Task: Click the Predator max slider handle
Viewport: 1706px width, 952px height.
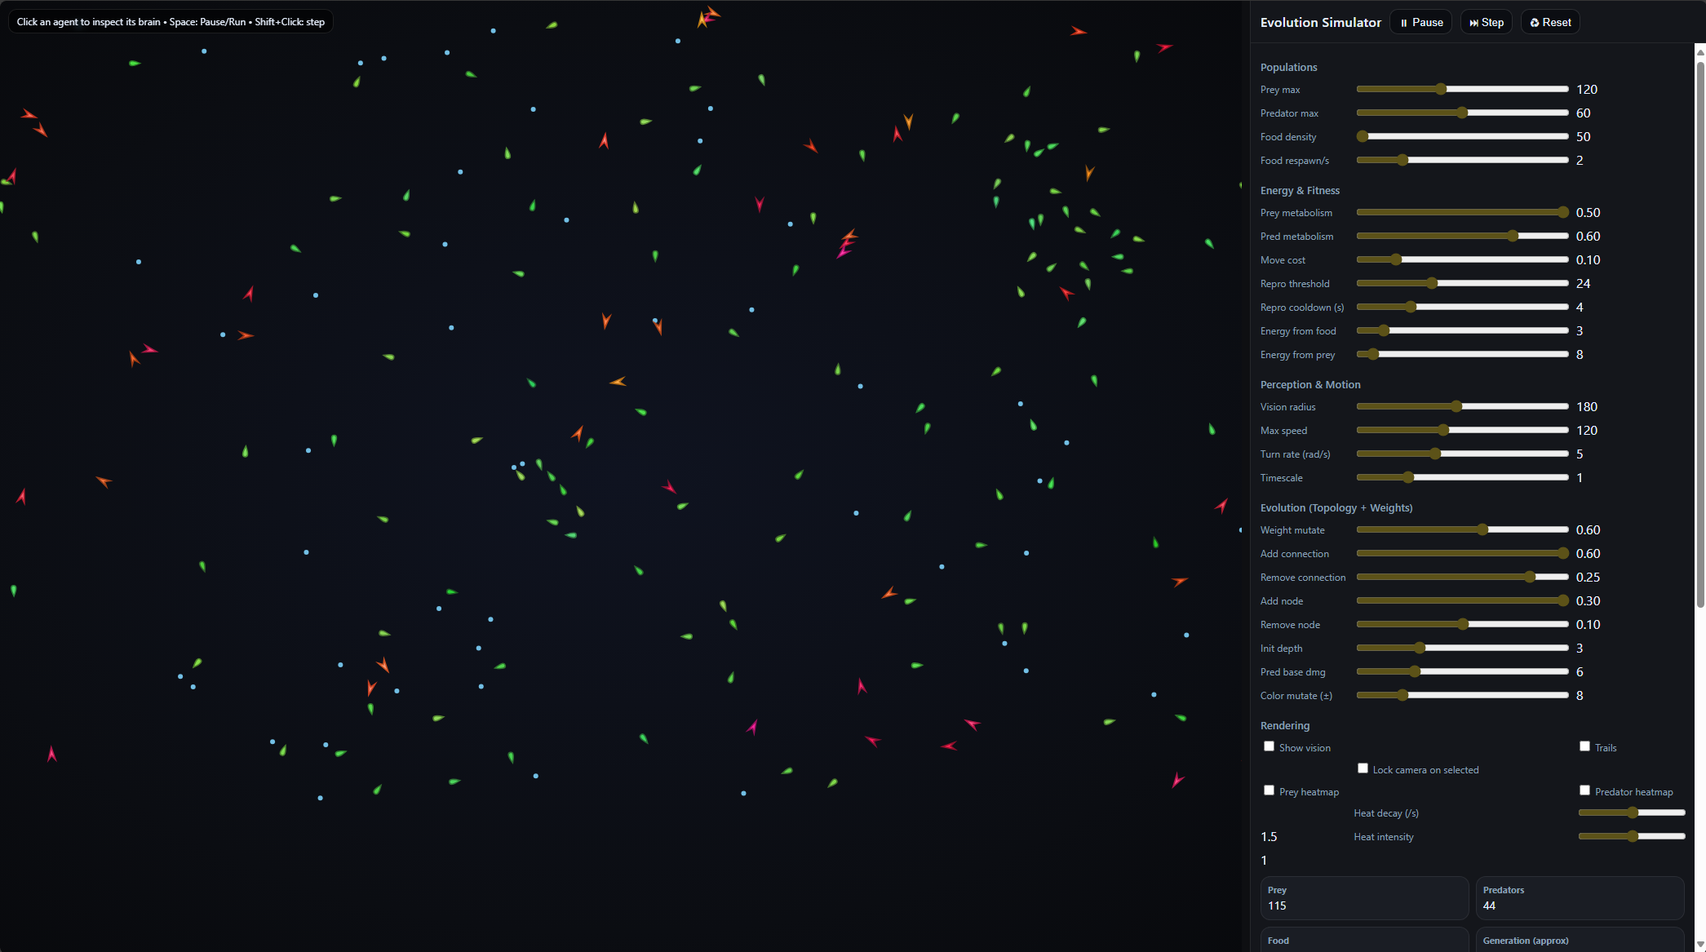Action: click(1462, 113)
